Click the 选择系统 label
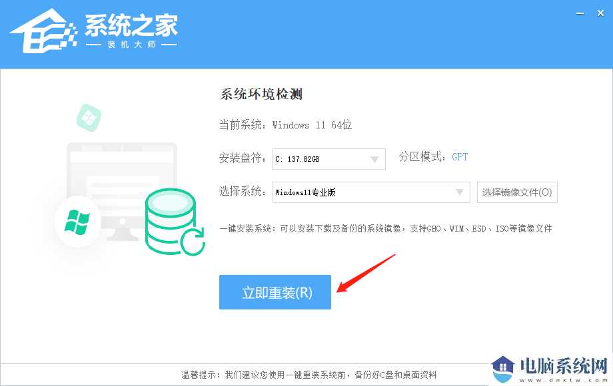613x386 pixels. pyautogui.click(x=243, y=191)
